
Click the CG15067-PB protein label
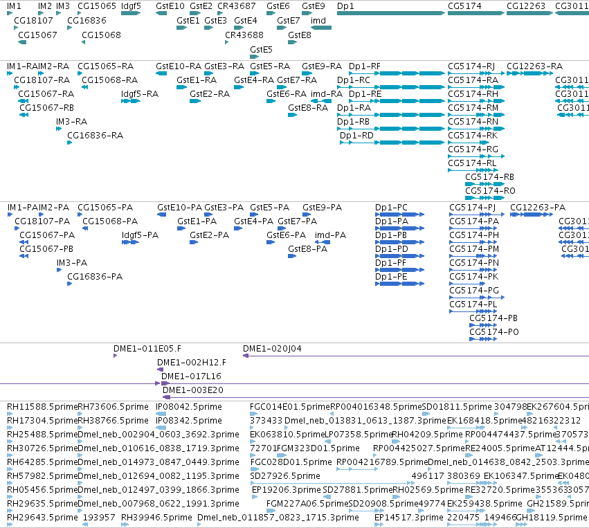point(46,248)
